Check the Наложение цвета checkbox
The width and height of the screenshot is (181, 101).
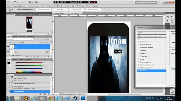click(139, 62)
